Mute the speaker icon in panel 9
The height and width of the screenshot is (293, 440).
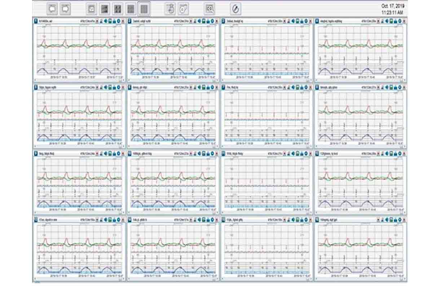pos(106,153)
